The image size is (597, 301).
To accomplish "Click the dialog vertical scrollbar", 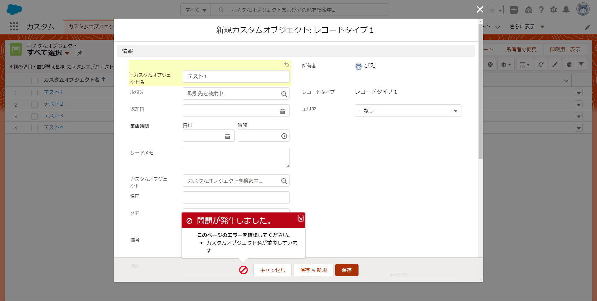I will coord(480,92).
